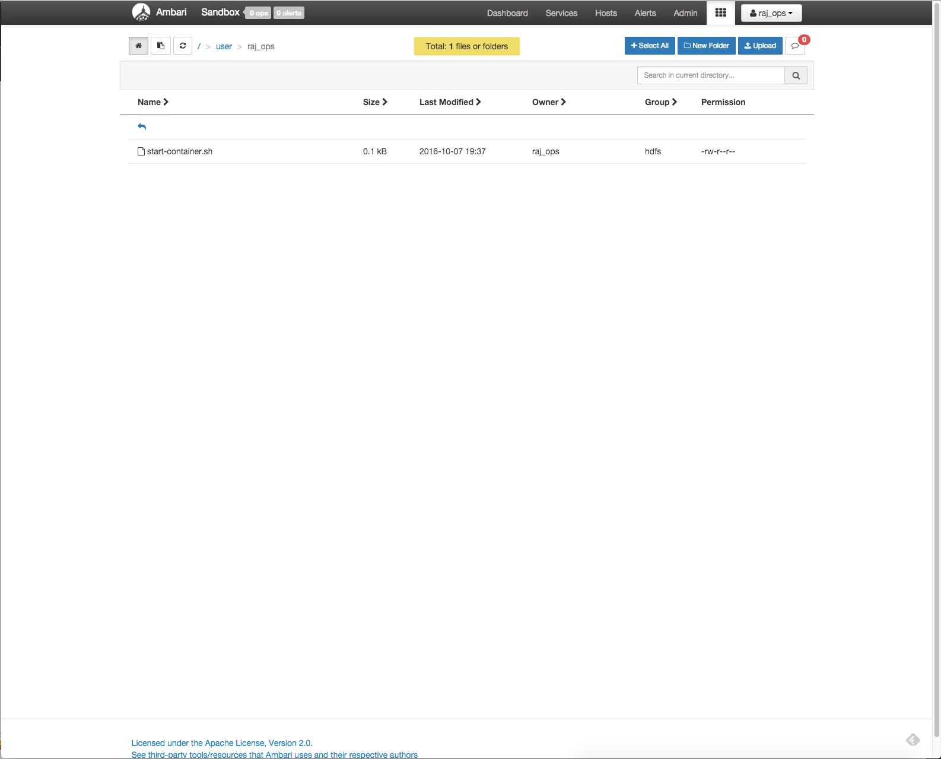Click the raj_ops owner cell
The image size is (941, 759).
[x=546, y=151]
